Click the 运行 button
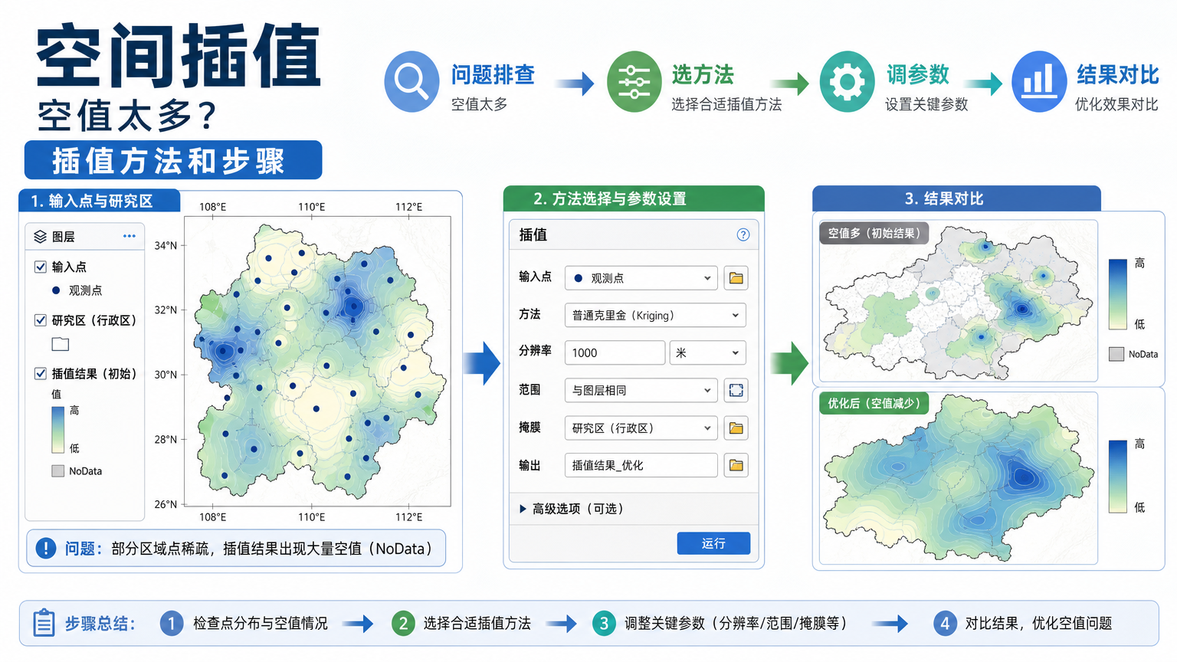Viewport: 1177px width, 662px height. coord(713,543)
